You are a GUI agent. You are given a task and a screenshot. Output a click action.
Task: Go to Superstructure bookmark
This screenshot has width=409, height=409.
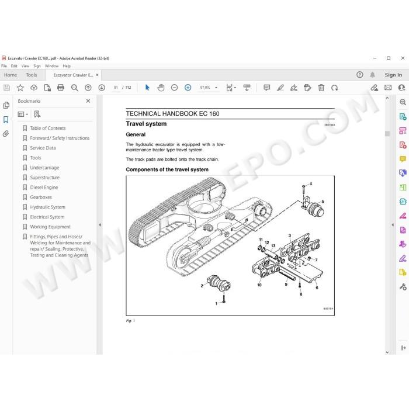pyautogui.click(x=45, y=178)
